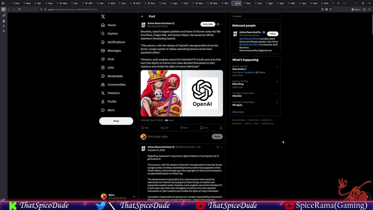The width and height of the screenshot is (373, 210).
Task: Open the Luffy artwork image
Action: pyautogui.click(x=161, y=93)
